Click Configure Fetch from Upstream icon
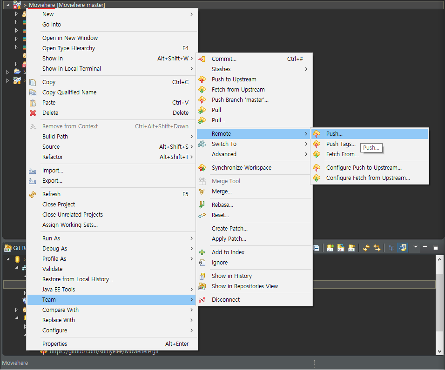445x370 pixels. coord(317,178)
